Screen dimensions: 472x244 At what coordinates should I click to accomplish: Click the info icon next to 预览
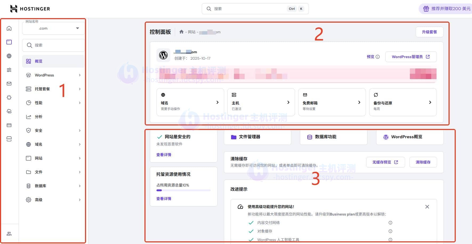coord(378,57)
